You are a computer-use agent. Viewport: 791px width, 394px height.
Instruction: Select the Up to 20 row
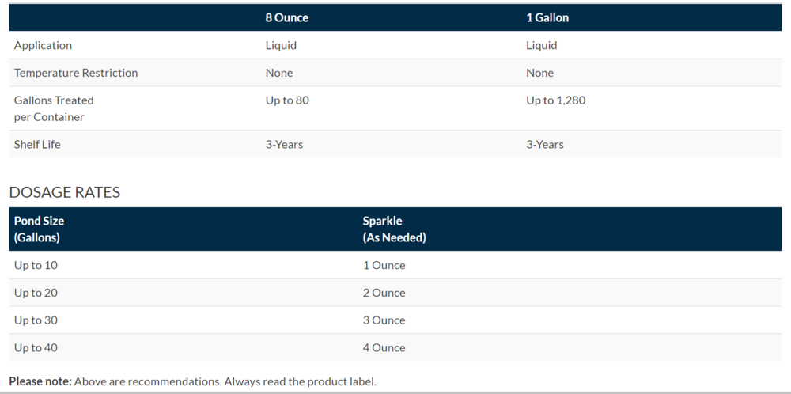tap(36, 293)
